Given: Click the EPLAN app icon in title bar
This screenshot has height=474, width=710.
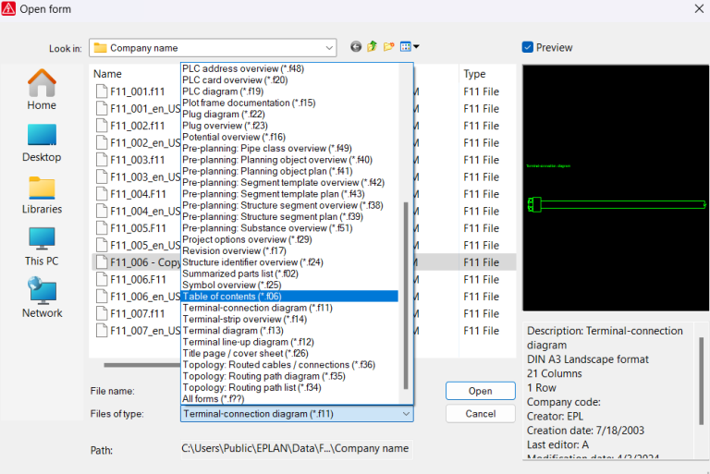Looking at the screenshot, I should tap(8, 8).
